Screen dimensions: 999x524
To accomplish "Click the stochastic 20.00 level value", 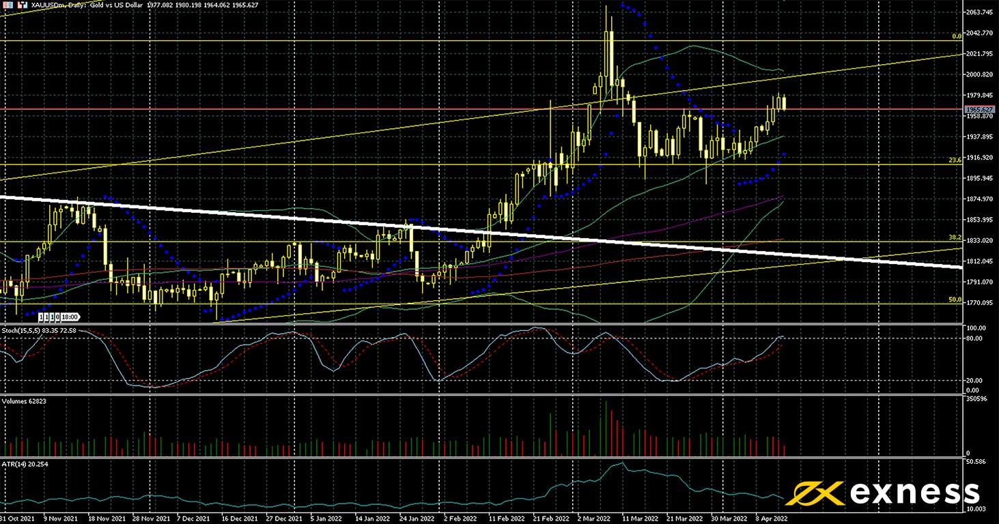I will coord(974,381).
